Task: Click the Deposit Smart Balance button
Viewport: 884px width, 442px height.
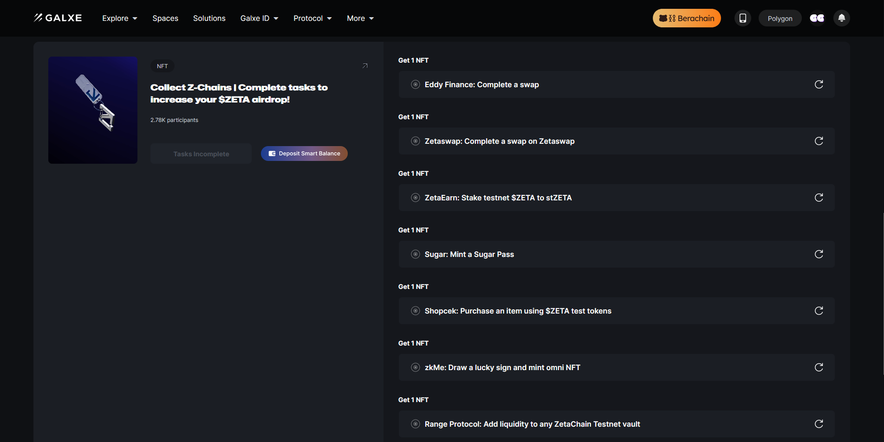Action: tap(304, 154)
